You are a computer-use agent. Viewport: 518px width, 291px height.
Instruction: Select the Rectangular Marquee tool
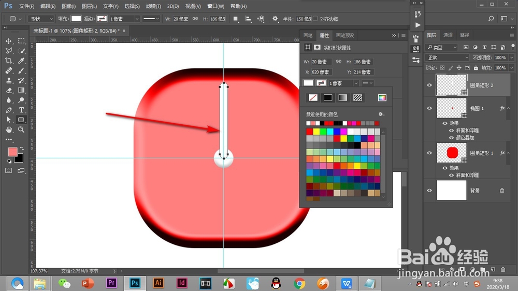click(21, 41)
